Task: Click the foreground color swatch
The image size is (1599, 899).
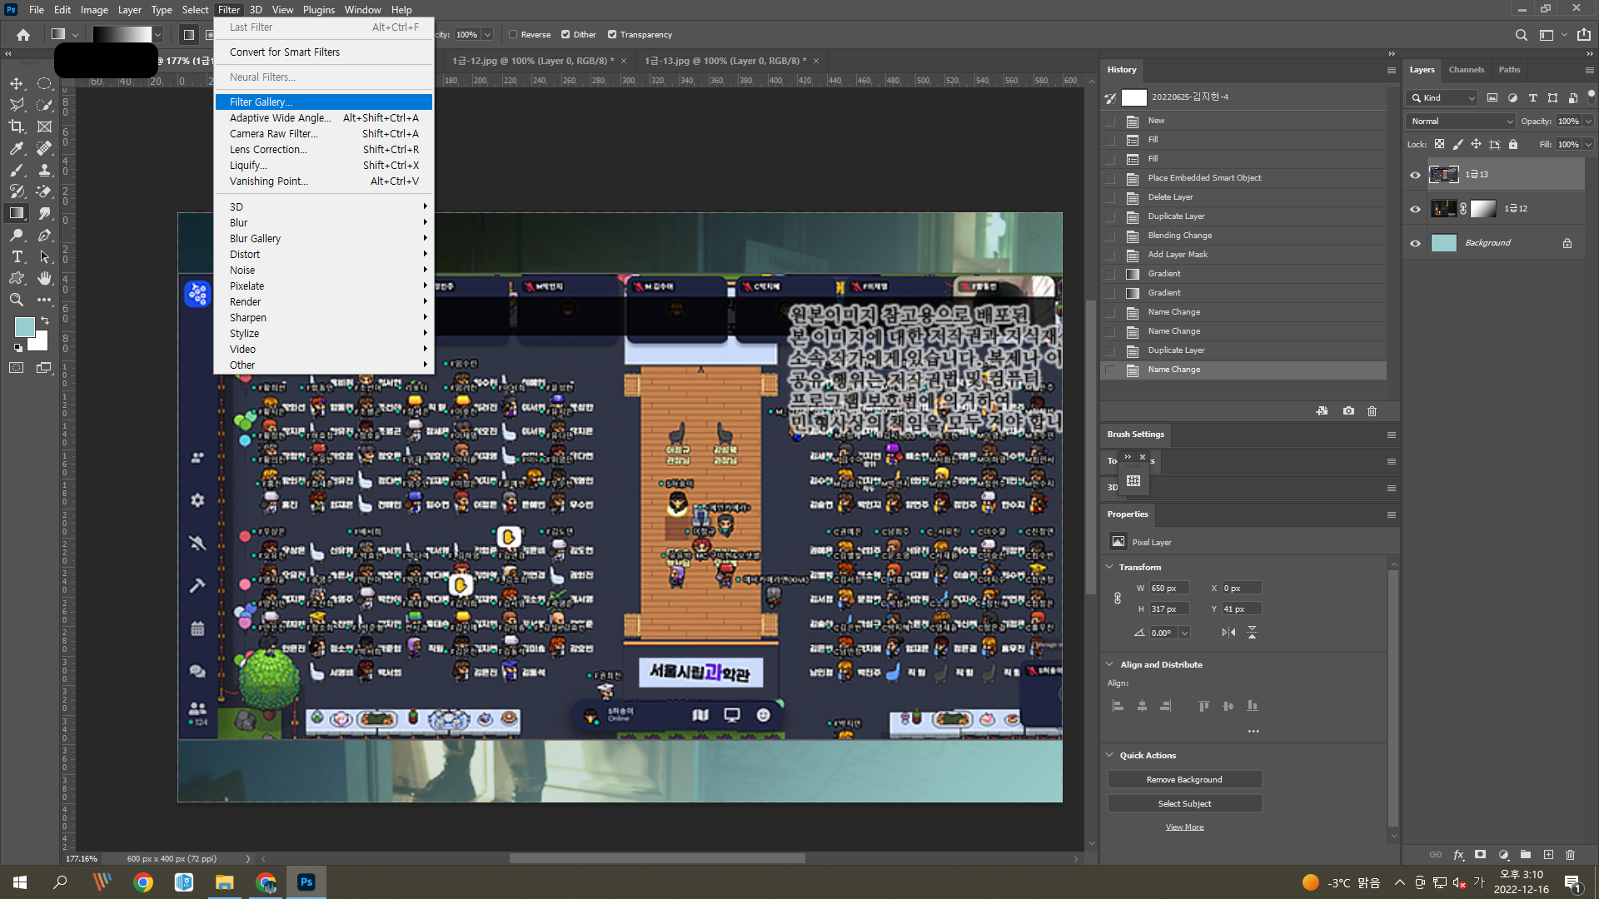Action: coord(24,326)
